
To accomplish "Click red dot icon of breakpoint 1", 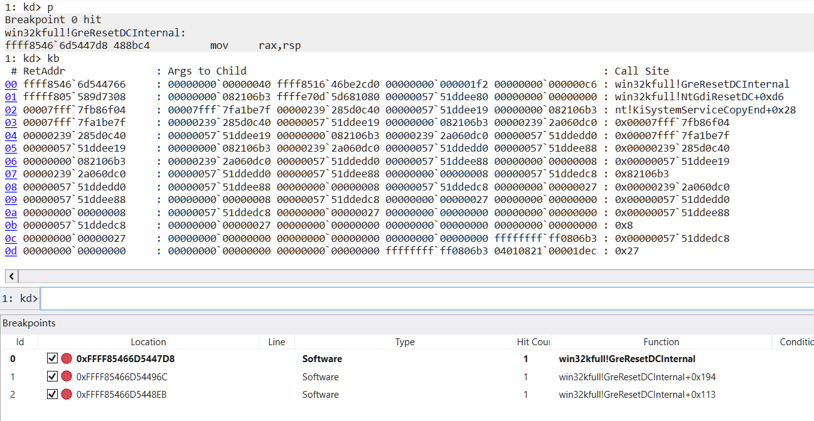I will (67, 377).
